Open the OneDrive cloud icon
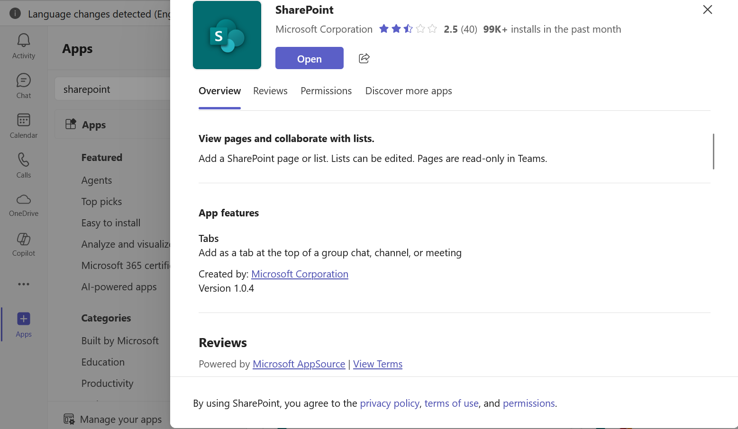 [24, 199]
